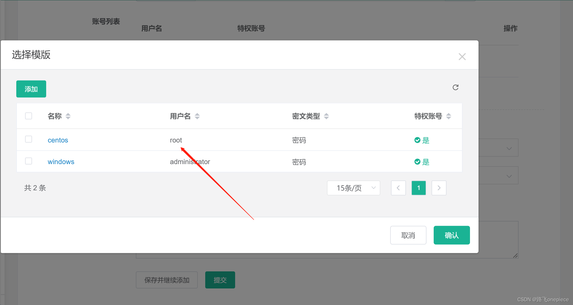Click the refresh icon in the template dialog

coord(455,87)
